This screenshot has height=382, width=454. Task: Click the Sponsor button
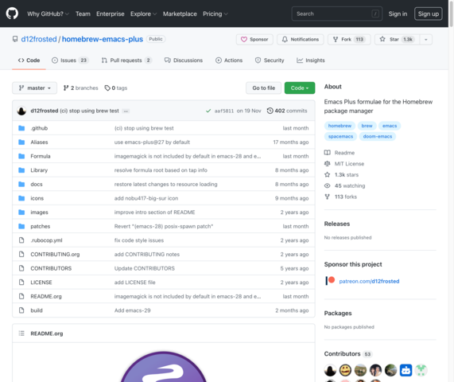(x=254, y=40)
